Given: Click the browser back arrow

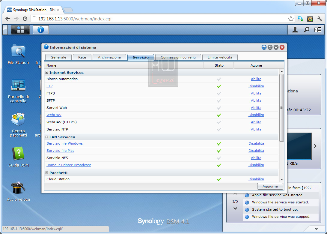Looking at the screenshot, I should [x=7, y=19].
